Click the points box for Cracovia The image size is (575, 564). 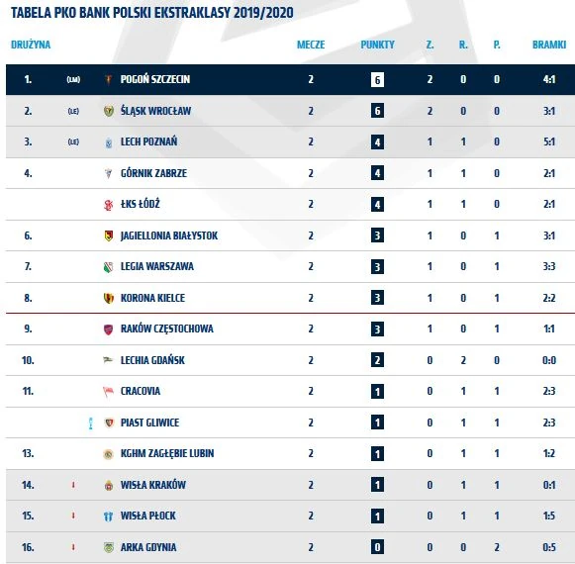coord(377,392)
